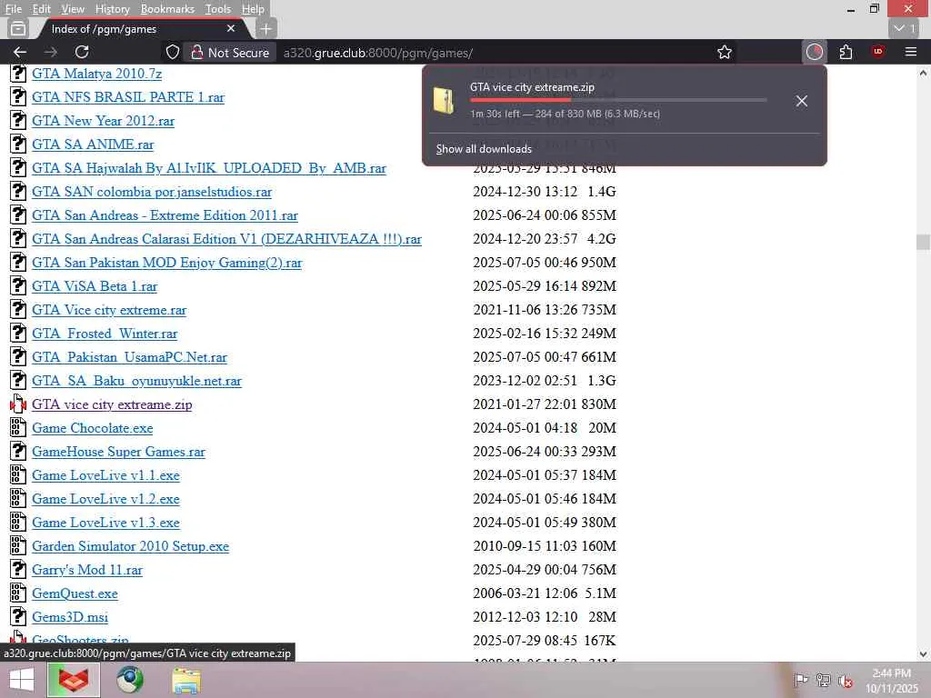Cancel the GTA vice city extreame.zip download
The image size is (931, 698).
(x=802, y=101)
